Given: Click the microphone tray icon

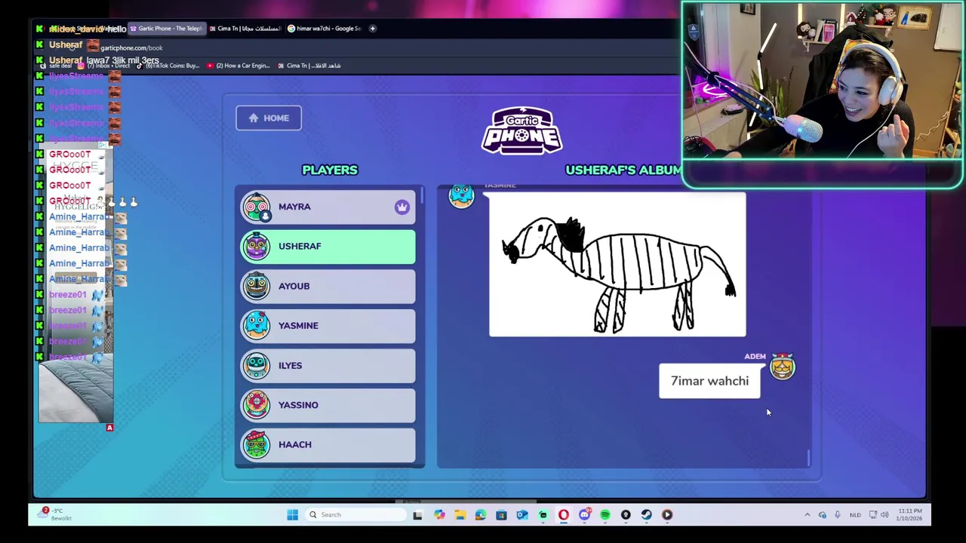Looking at the screenshot, I should click(x=838, y=514).
